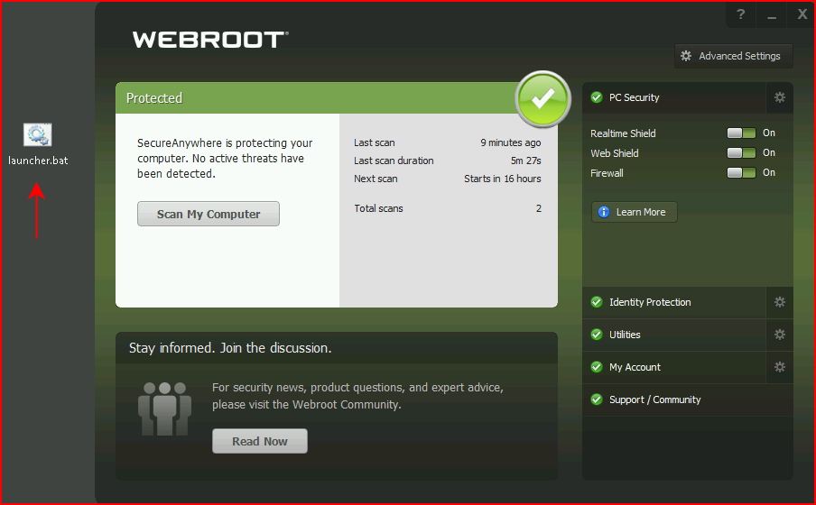Click Support / Community green status check
The image size is (816, 505).
point(597,399)
